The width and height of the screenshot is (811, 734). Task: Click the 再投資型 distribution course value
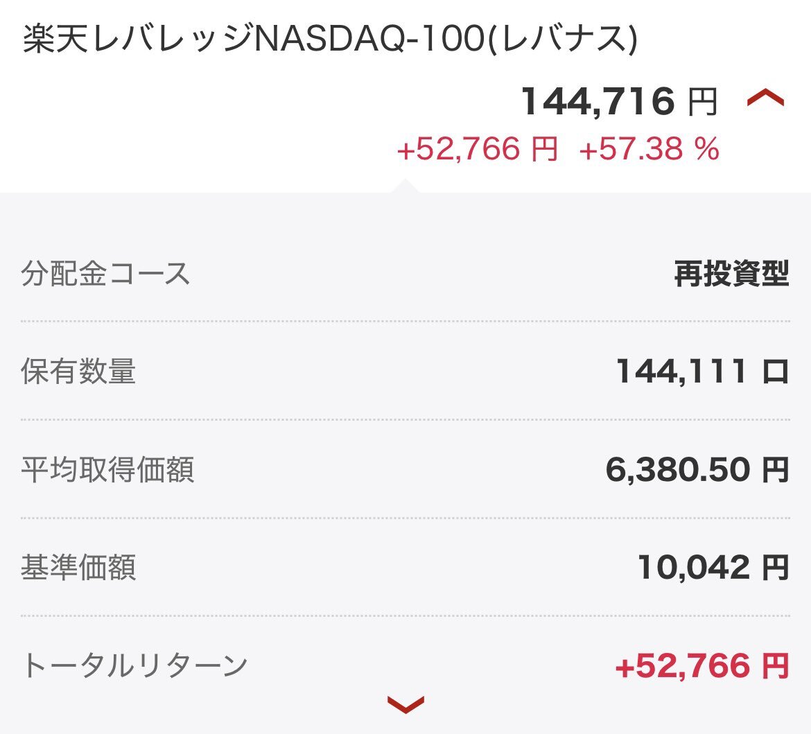click(732, 274)
